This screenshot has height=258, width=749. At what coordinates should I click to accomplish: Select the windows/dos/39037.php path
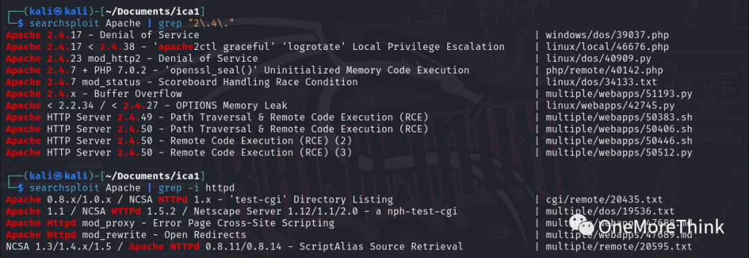(607, 35)
